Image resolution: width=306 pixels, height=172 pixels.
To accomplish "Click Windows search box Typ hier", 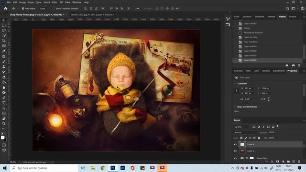I will pos(44,168).
